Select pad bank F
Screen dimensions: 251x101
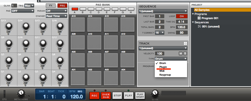coord(115,9)
